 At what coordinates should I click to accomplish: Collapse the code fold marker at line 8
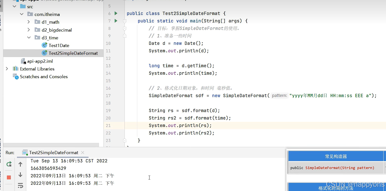click(x=124, y=28)
